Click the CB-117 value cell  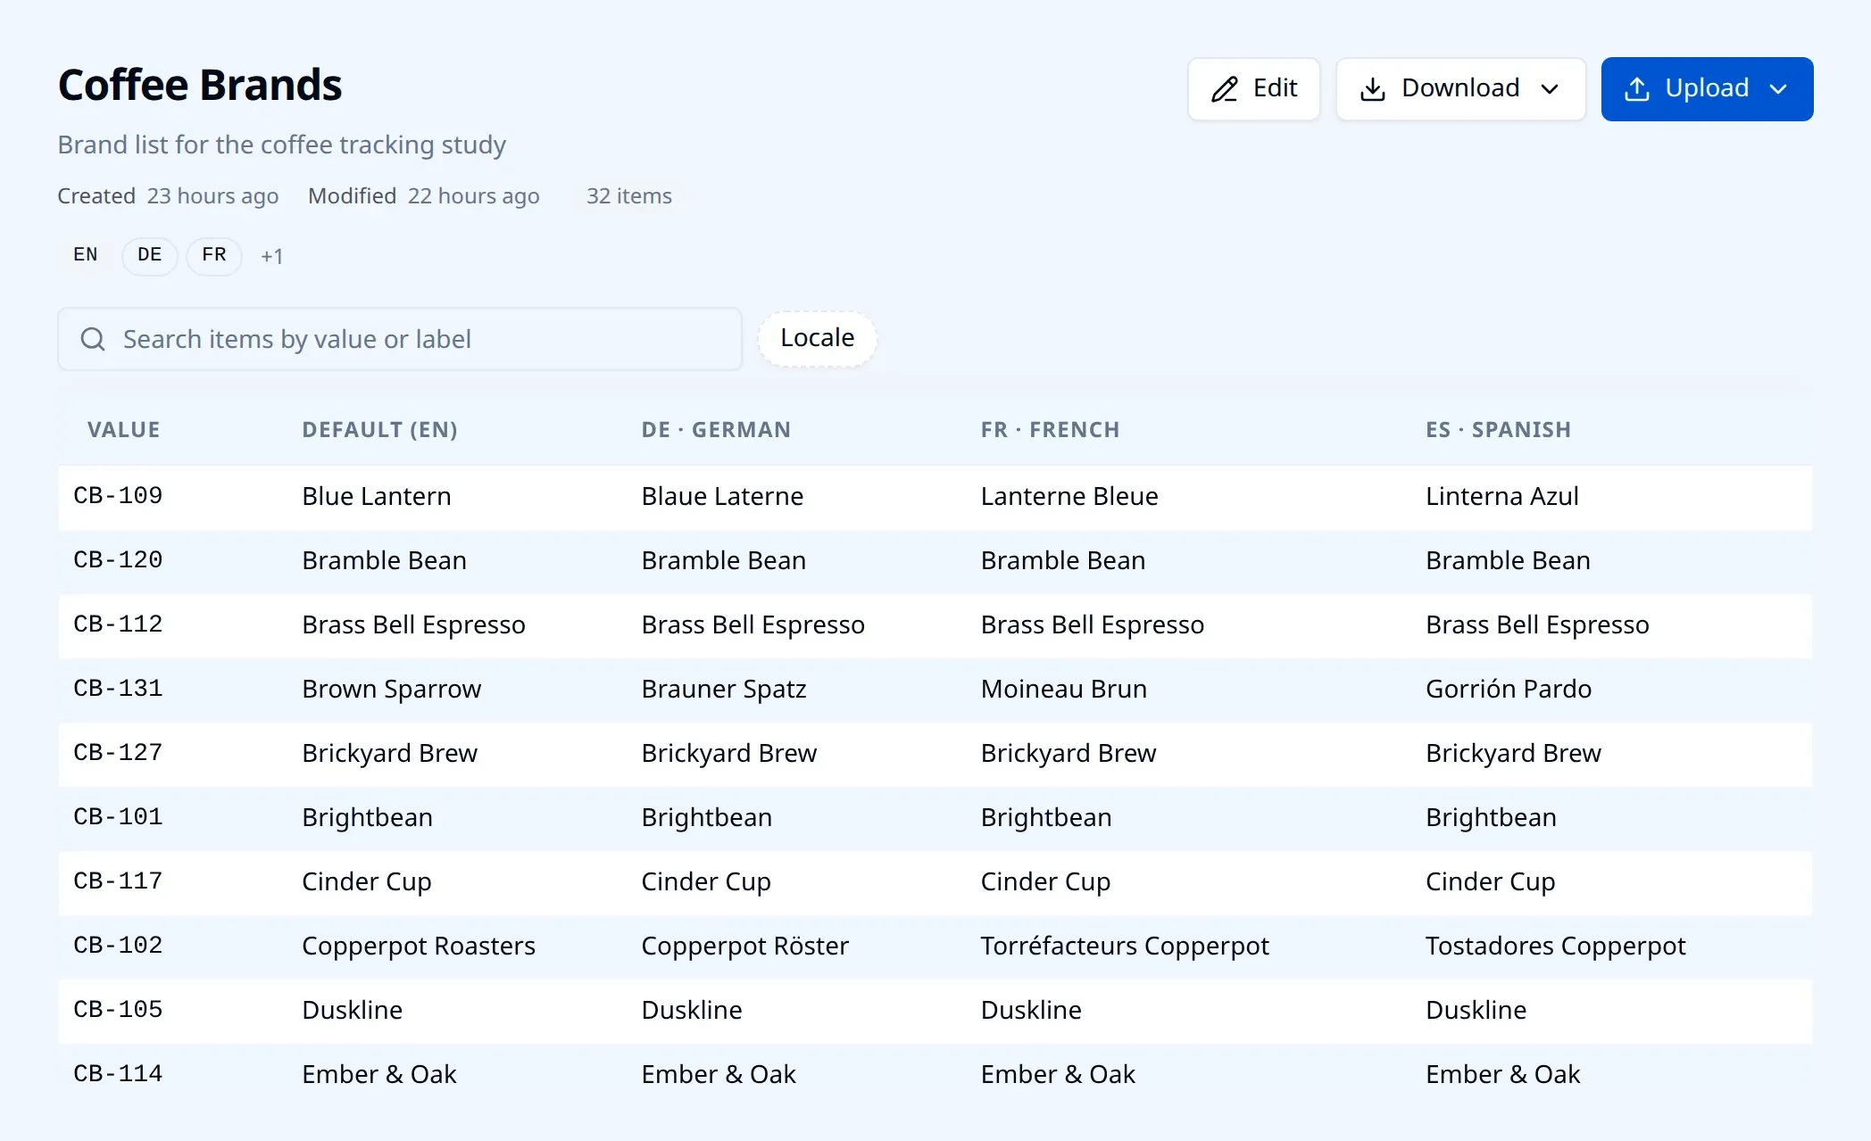pyautogui.click(x=118, y=881)
